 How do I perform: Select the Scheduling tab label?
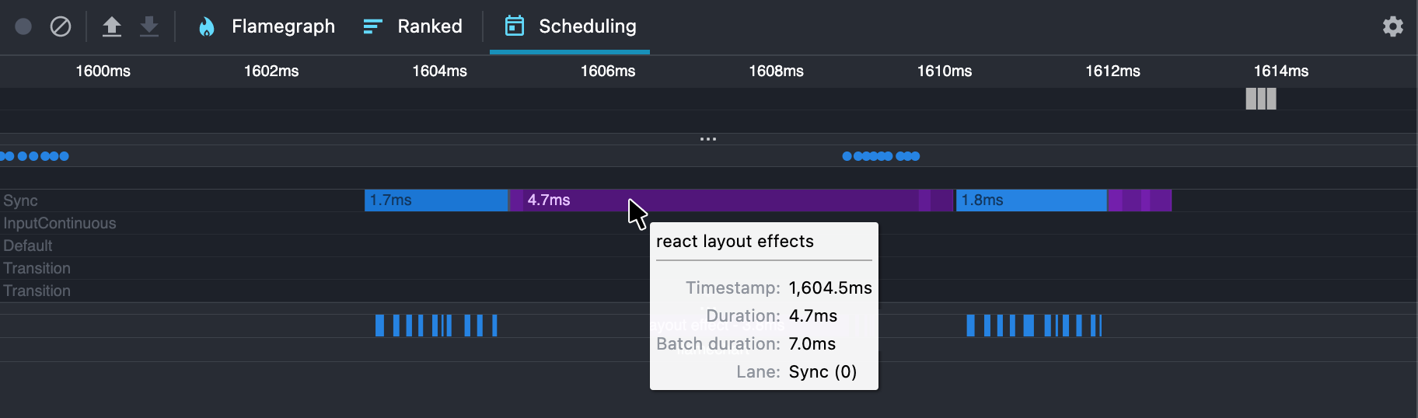point(587,26)
